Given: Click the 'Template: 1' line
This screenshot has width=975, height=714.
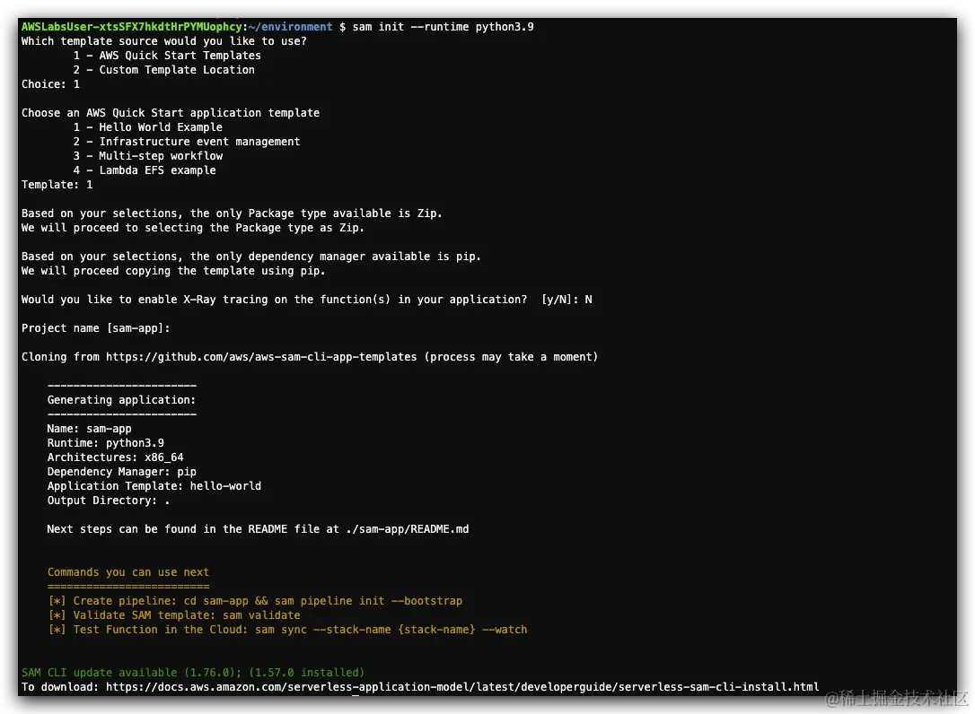Looking at the screenshot, I should [x=57, y=185].
